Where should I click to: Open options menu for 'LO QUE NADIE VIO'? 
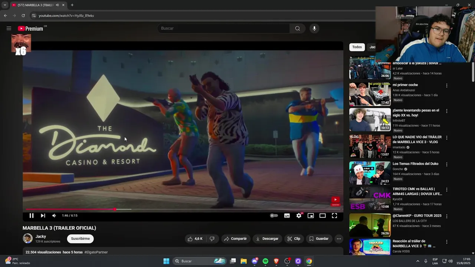click(447, 138)
